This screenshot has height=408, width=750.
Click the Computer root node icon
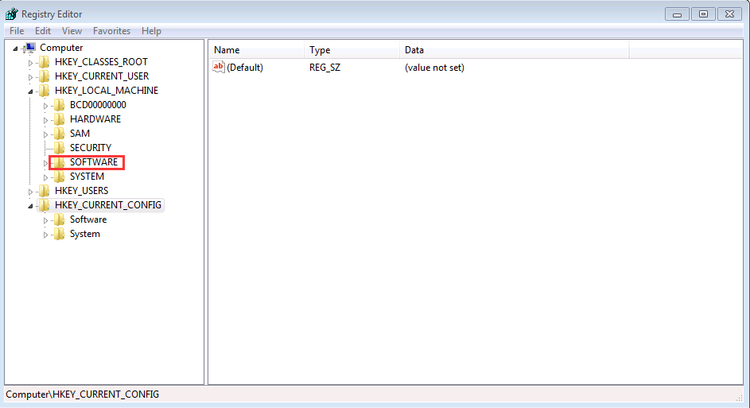coord(29,48)
